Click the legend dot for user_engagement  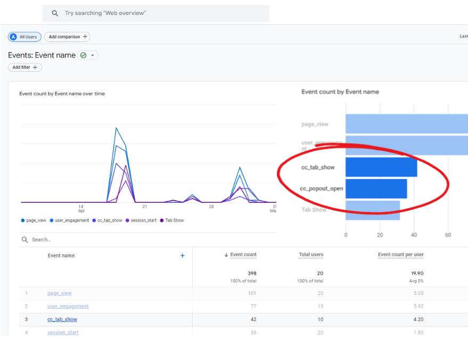pos(52,220)
